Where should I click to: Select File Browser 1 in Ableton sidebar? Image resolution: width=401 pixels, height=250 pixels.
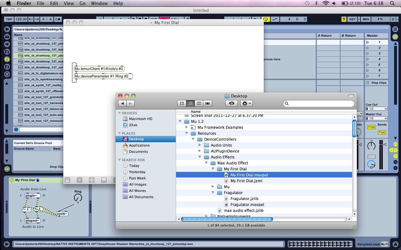tap(7, 52)
